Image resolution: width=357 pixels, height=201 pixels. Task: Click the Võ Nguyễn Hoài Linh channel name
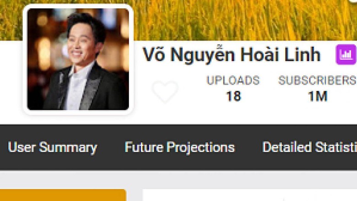click(x=232, y=54)
